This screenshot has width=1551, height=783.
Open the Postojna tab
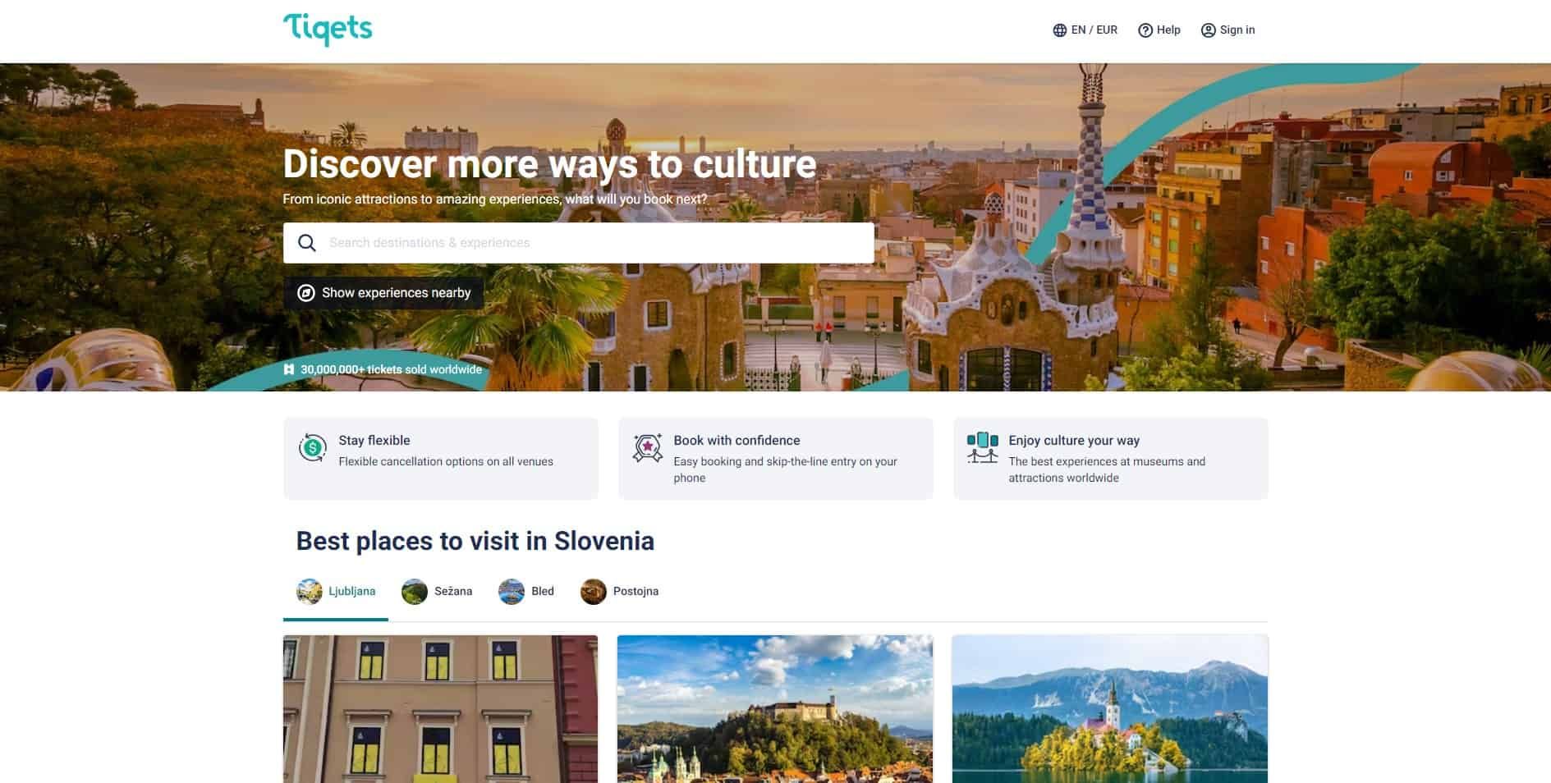pos(619,591)
